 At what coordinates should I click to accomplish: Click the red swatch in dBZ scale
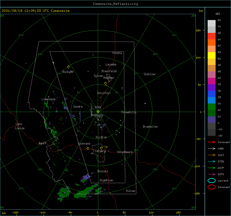point(211,36)
